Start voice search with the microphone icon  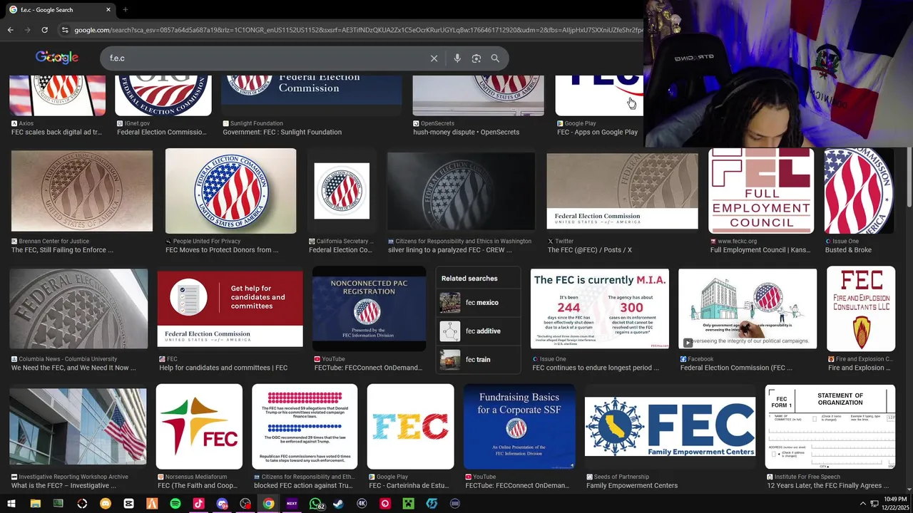point(457,58)
